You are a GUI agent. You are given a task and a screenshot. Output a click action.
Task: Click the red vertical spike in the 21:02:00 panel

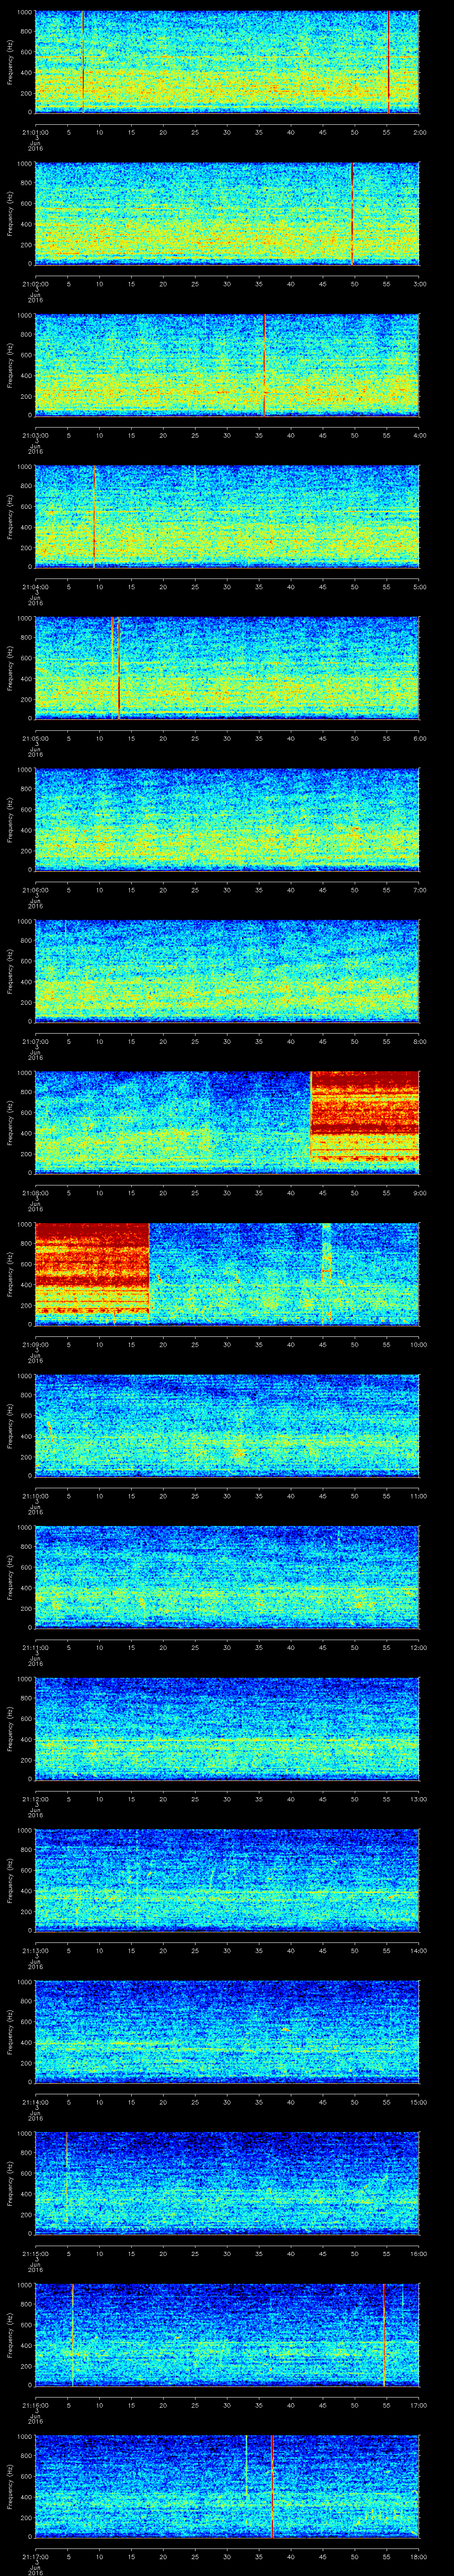(351, 213)
